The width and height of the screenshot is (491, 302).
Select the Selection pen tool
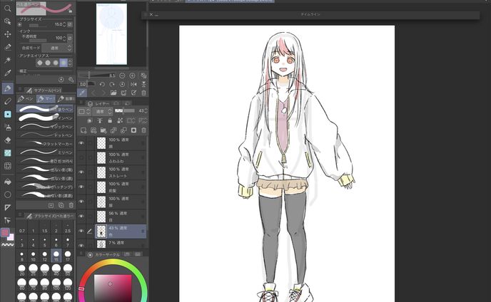pos(8,47)
